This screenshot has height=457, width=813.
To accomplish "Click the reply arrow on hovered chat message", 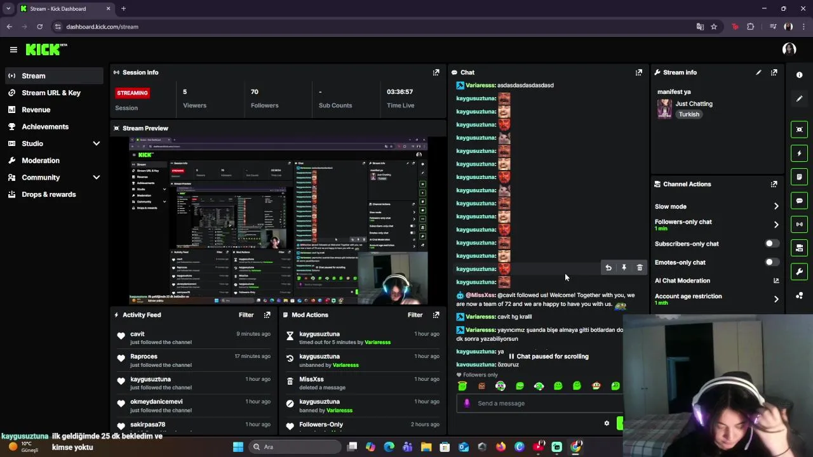I will click(608, 268).
